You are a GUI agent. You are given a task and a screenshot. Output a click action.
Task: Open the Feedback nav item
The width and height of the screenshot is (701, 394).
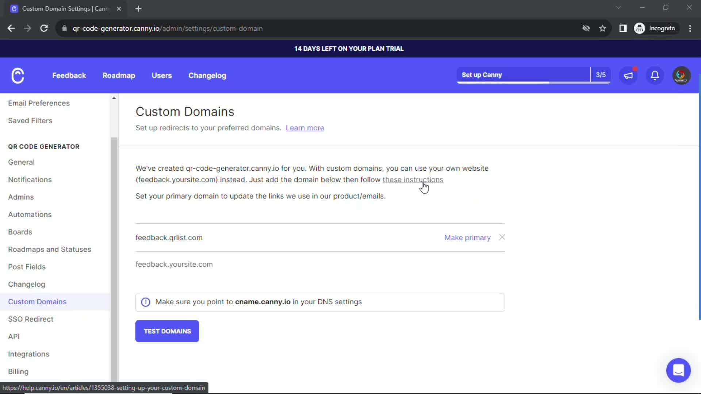(69, 76)
